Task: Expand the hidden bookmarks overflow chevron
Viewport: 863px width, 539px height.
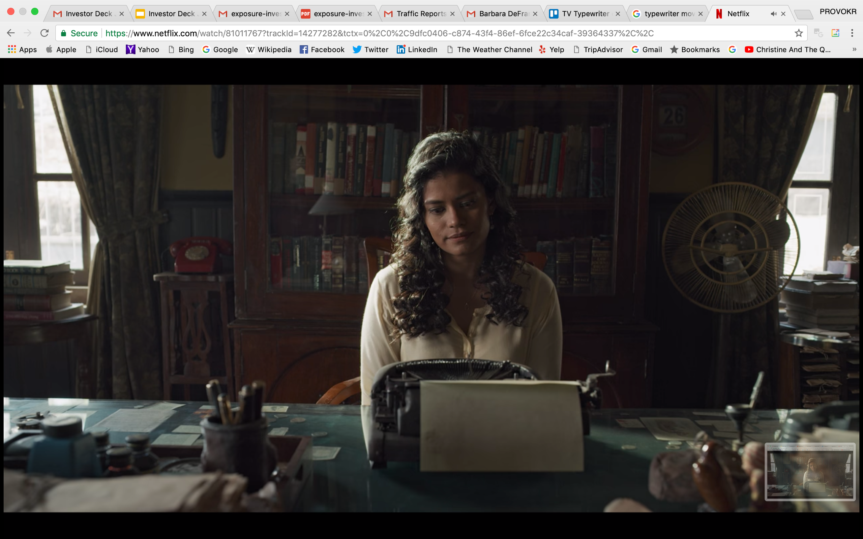Action: (854, 50)
